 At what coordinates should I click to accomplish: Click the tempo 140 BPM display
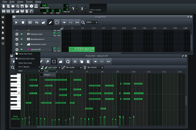(x=44, y=6)
